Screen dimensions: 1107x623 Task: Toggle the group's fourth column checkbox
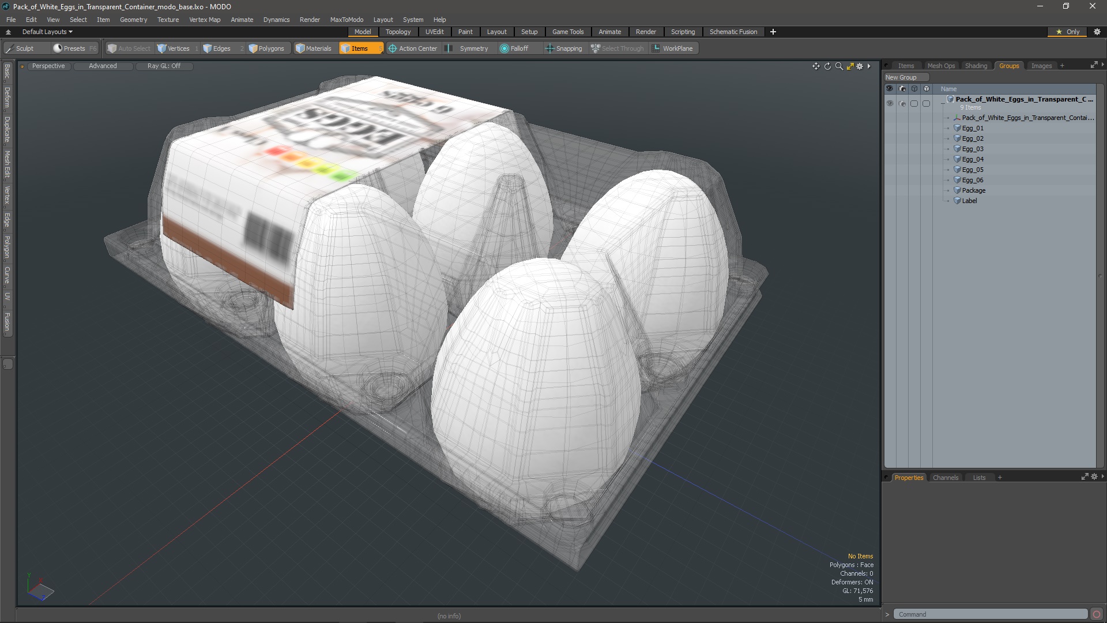(926, 104)
